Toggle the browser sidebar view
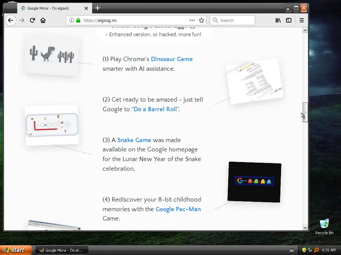 point(289,20)
